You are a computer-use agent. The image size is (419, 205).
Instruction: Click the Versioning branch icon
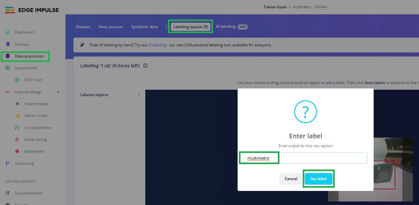pos(8,163)
